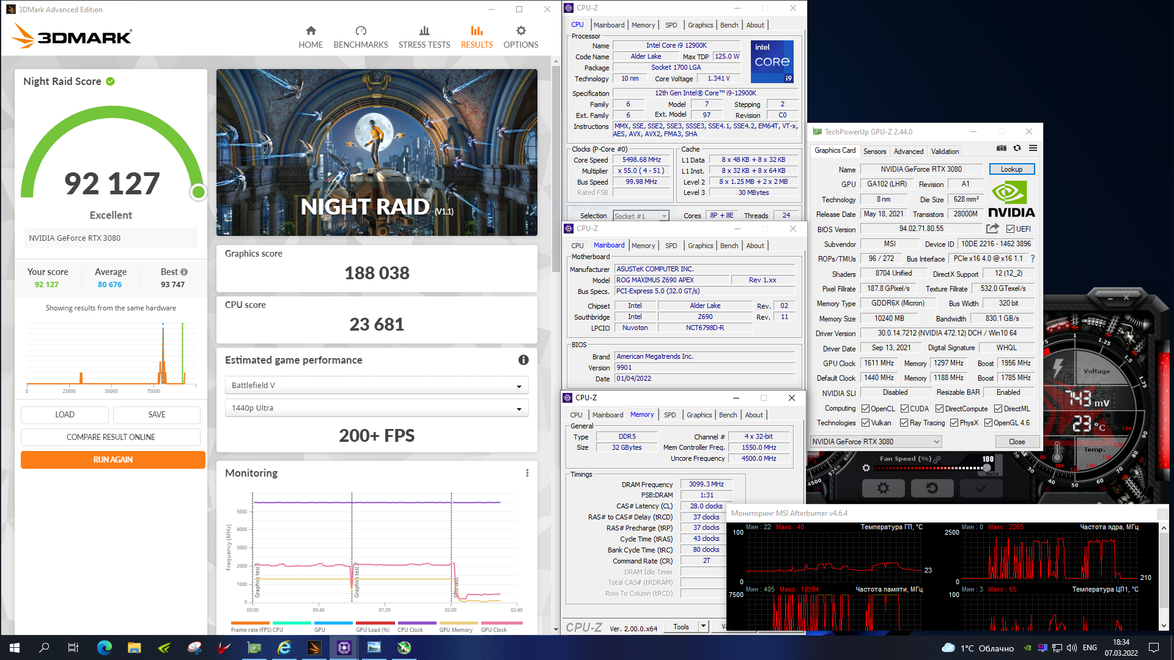Click Lookup button in GPU-Z

click(1011, 169)
